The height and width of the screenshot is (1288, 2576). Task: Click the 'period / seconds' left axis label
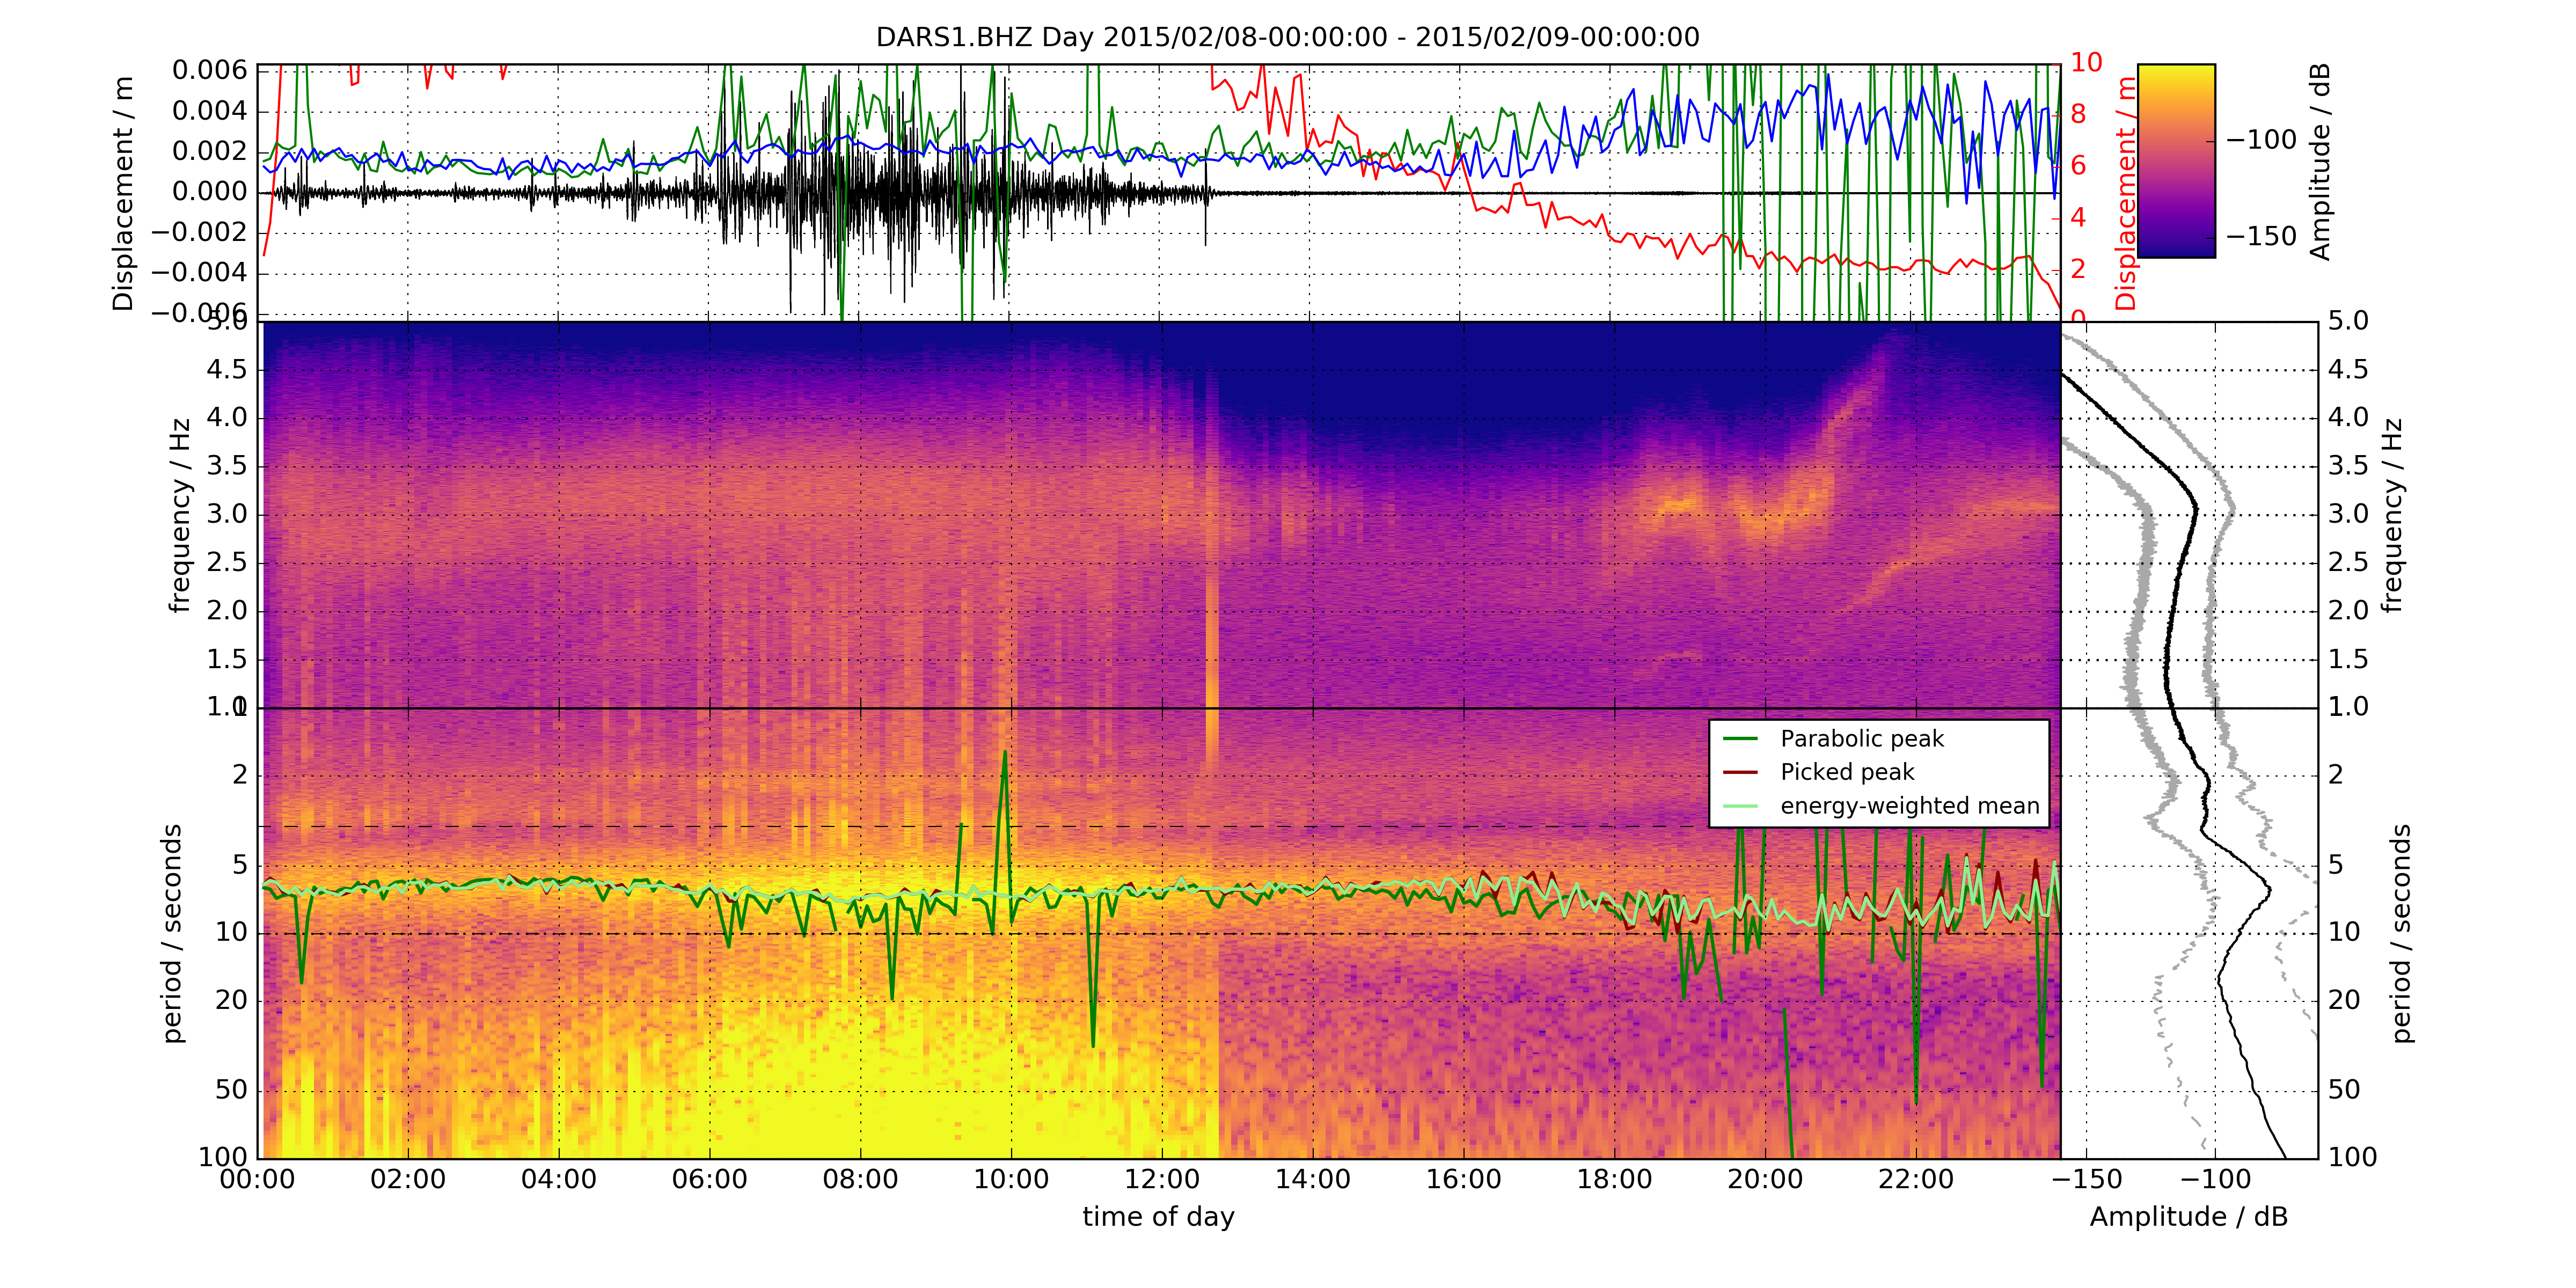(172, 933)
